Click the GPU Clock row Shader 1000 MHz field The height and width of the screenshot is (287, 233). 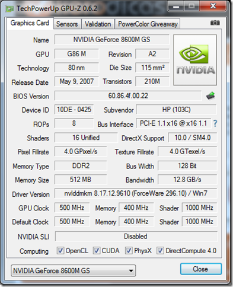click(x=199, y=208)
